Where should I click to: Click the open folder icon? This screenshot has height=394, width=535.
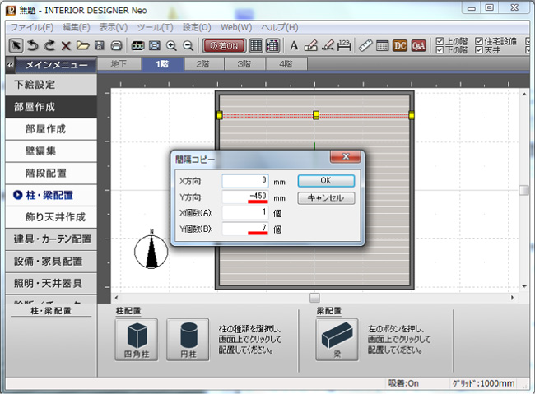tap(82, 45)
